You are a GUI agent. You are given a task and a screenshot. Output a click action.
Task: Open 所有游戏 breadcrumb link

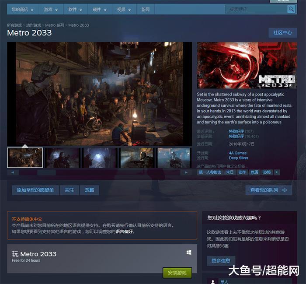14,25
